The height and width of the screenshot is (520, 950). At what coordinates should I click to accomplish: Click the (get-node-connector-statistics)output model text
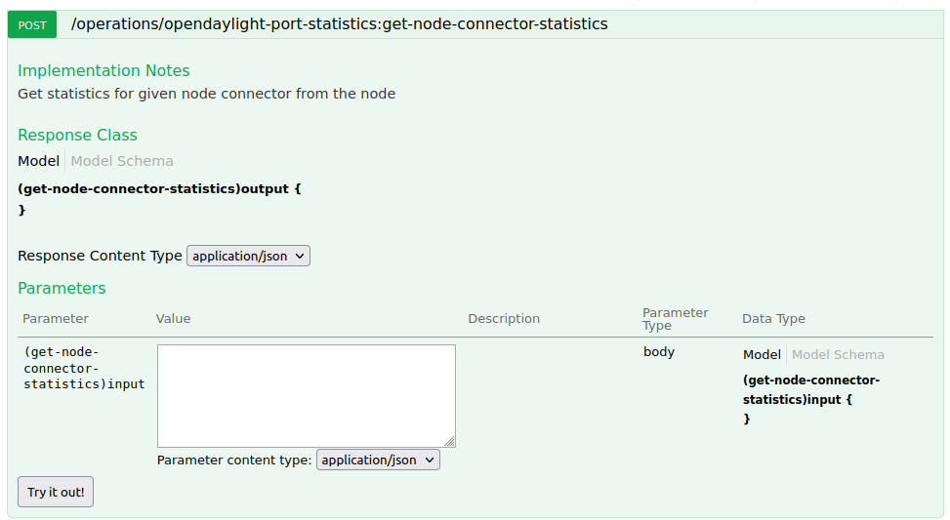(x=159, y=188)
